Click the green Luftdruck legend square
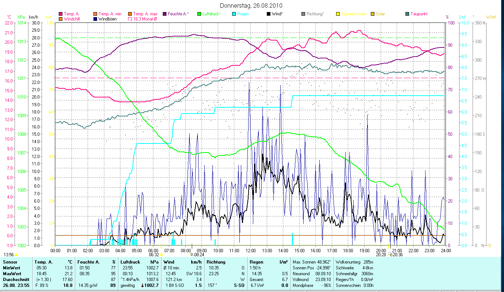This screenshot has height=292, width=504. point(199,14)
